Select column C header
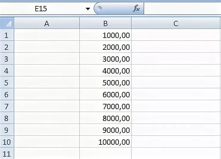The image size is (221, 159). pyautogui.click(x=176, y=23)
